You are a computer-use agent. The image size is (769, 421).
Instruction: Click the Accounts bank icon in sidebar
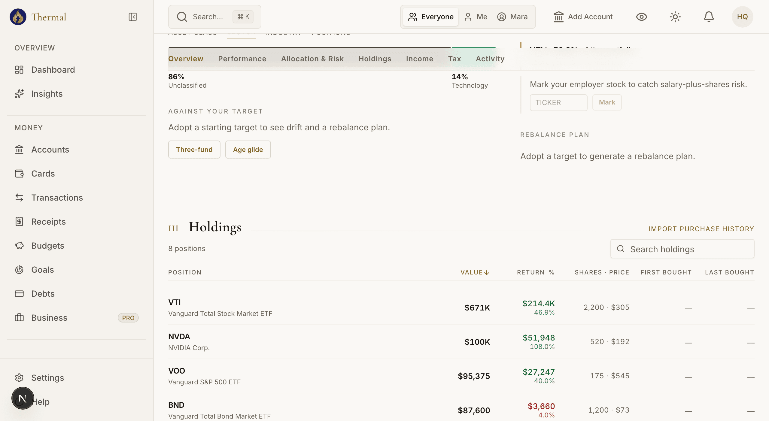(x=19, y=150)
